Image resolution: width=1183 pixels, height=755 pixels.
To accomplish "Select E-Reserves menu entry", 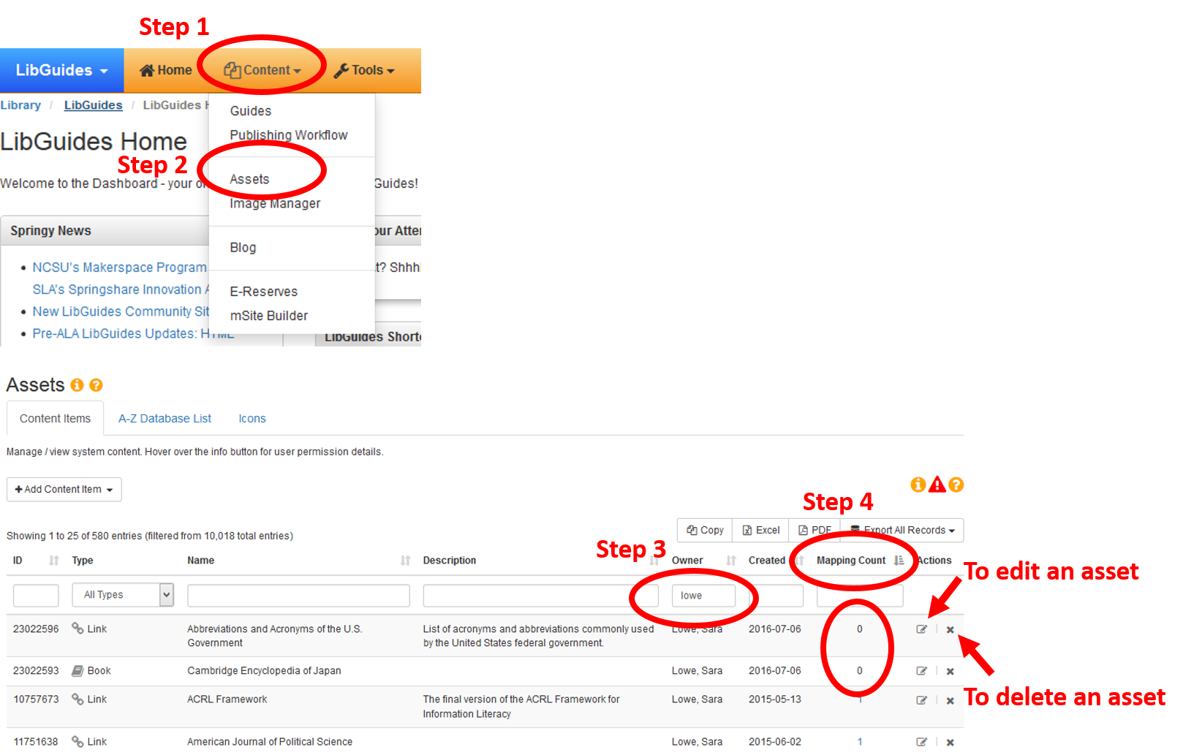I will 264,292.
